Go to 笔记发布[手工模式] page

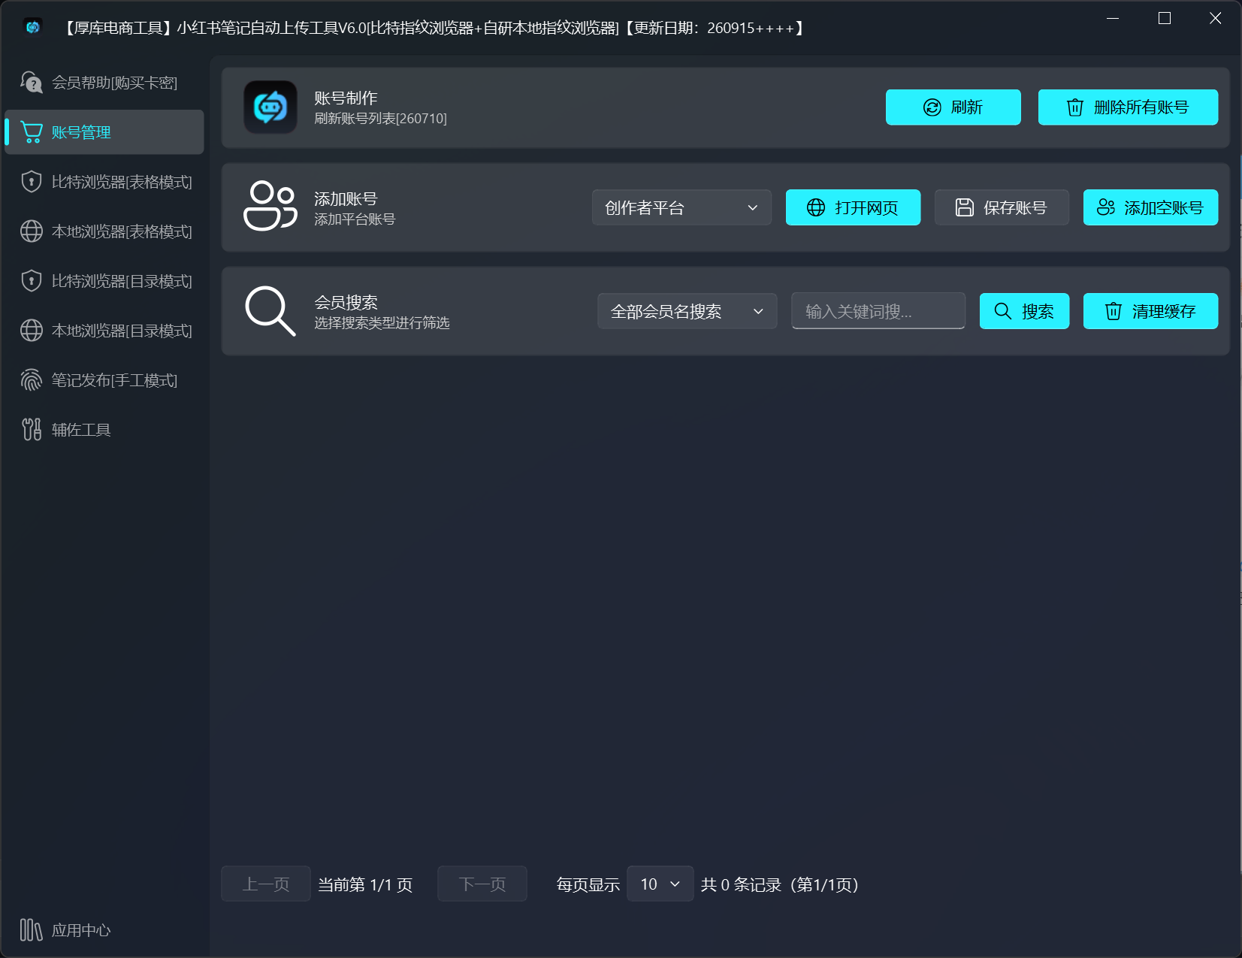tap(104, 380)
